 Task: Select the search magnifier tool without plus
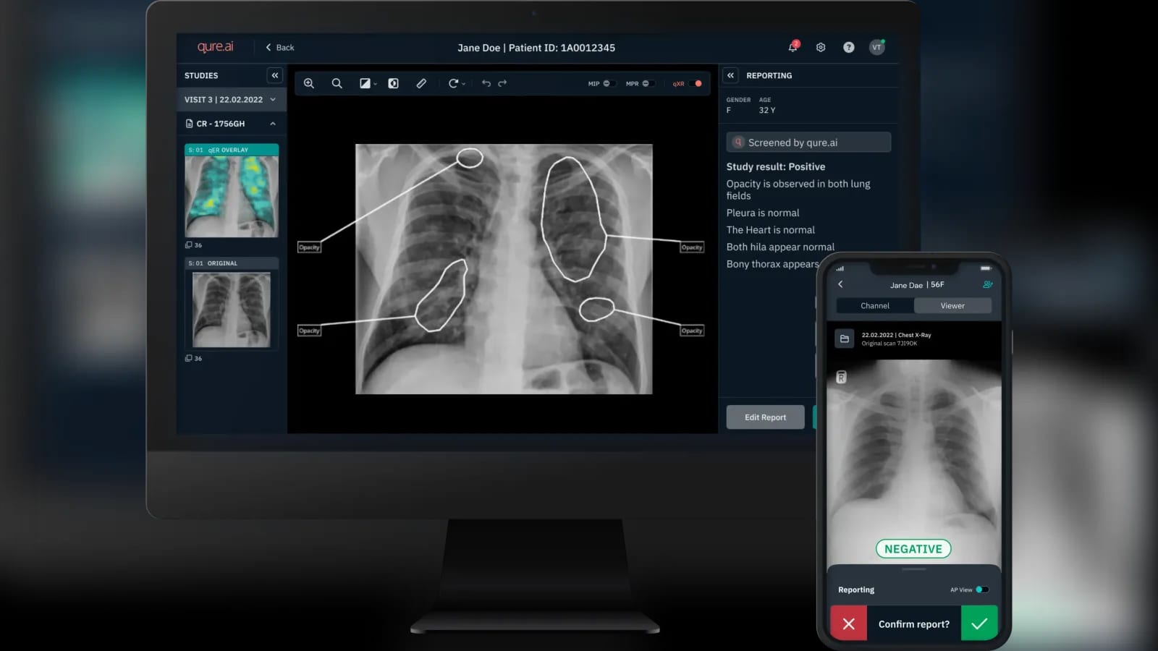337,83
